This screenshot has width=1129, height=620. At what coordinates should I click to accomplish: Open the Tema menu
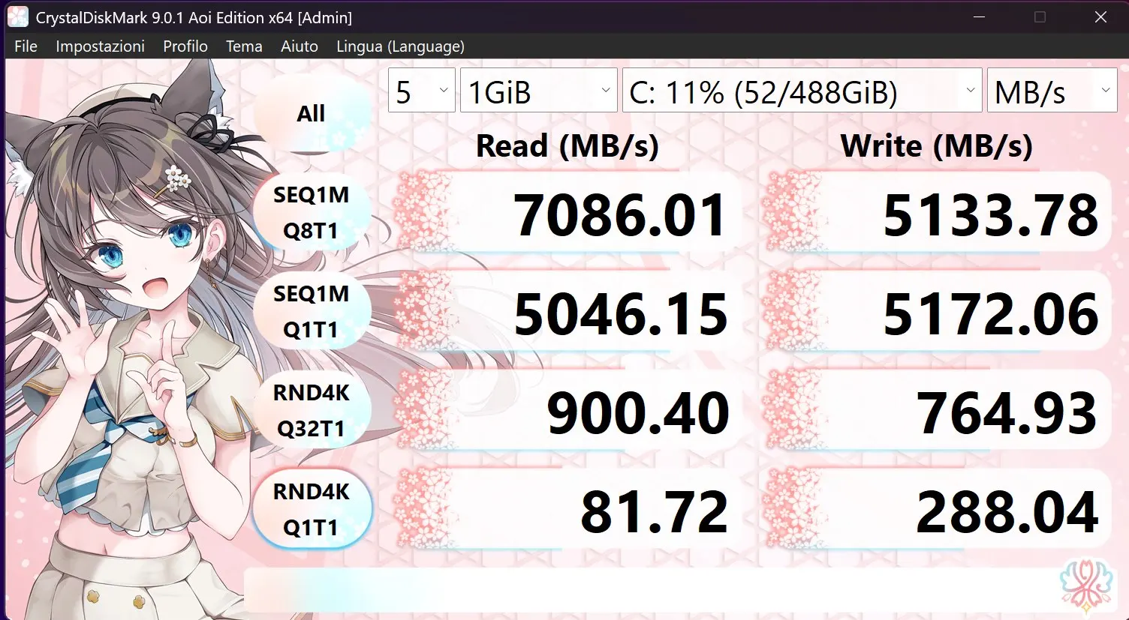(x=244, y=46)
